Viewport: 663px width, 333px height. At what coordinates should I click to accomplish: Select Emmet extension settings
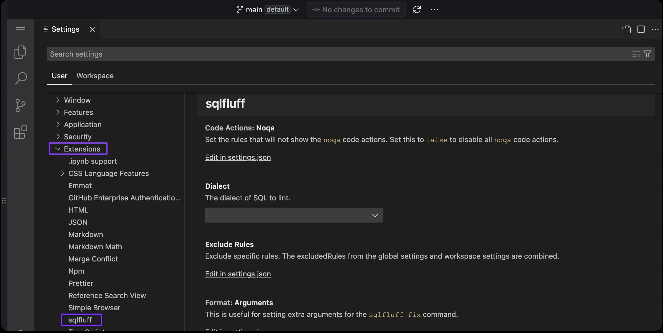80,185
